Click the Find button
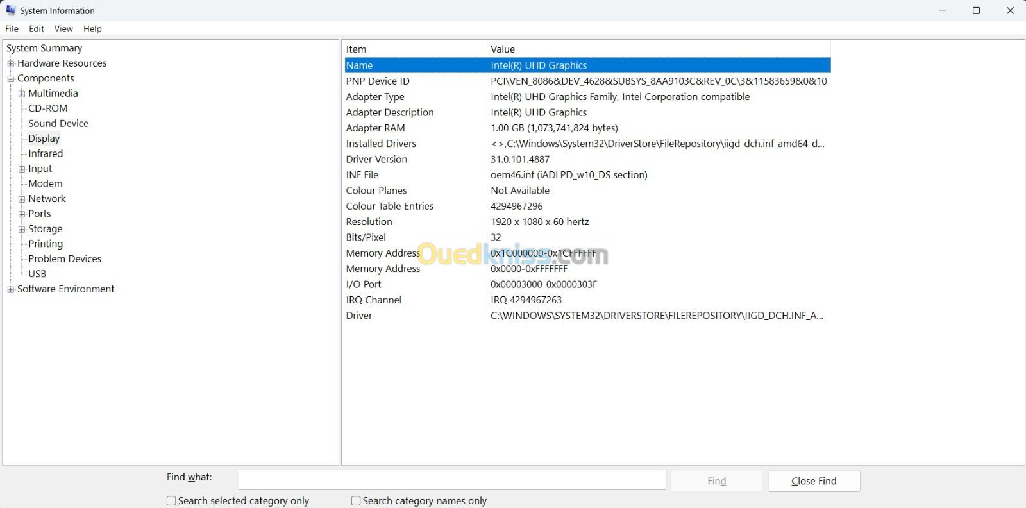 pyautogui.click(x=717, y=481)
